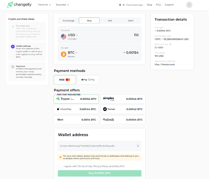Select Apple Pay Google Pay method

pos(88,80)
